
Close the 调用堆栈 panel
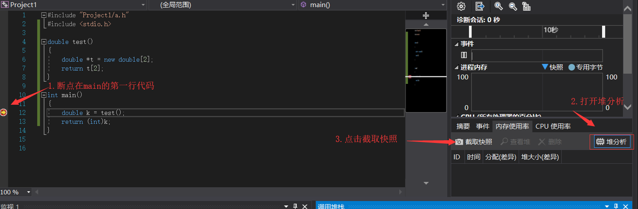tap(626, 206)
